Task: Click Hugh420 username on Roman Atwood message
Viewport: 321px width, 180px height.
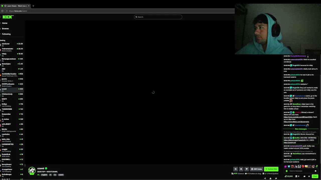Action: 296,134
